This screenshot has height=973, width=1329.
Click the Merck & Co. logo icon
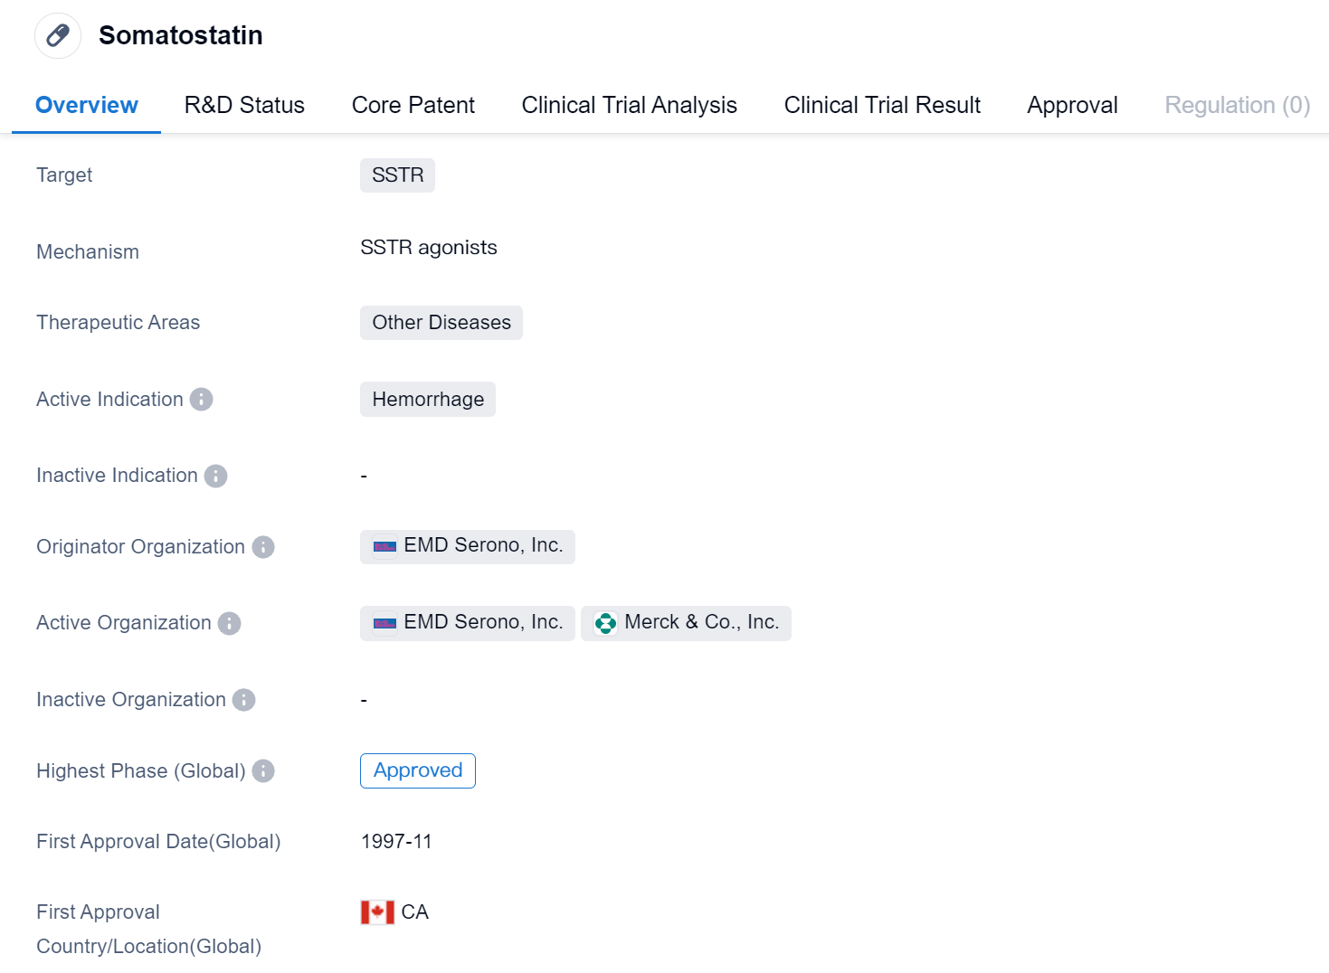point(605,623)
